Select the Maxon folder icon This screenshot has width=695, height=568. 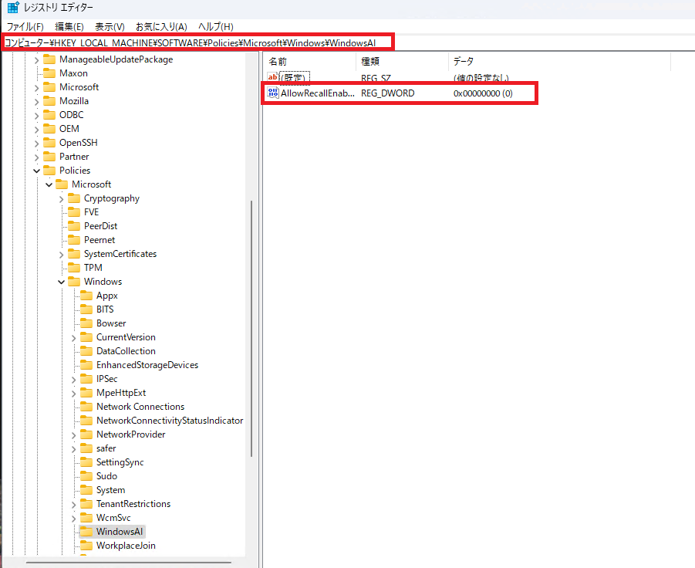49,73
